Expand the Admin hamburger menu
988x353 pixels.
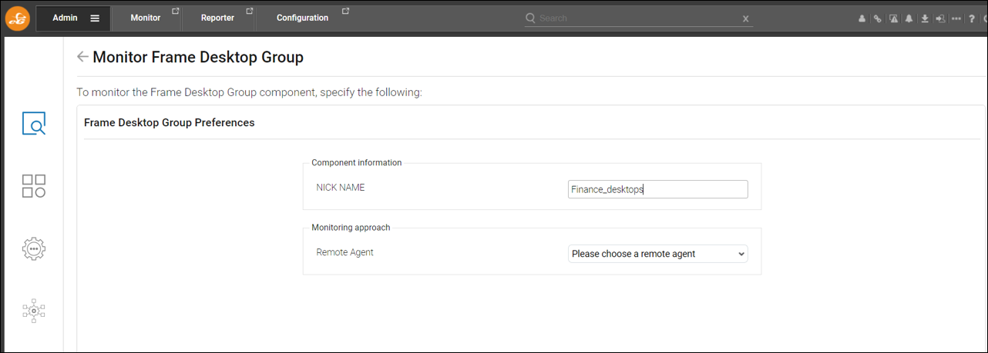[x=95, y=18]
